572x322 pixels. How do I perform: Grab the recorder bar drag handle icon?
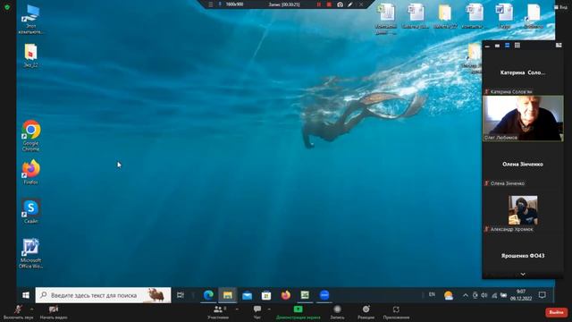click(x=211, y=4)
